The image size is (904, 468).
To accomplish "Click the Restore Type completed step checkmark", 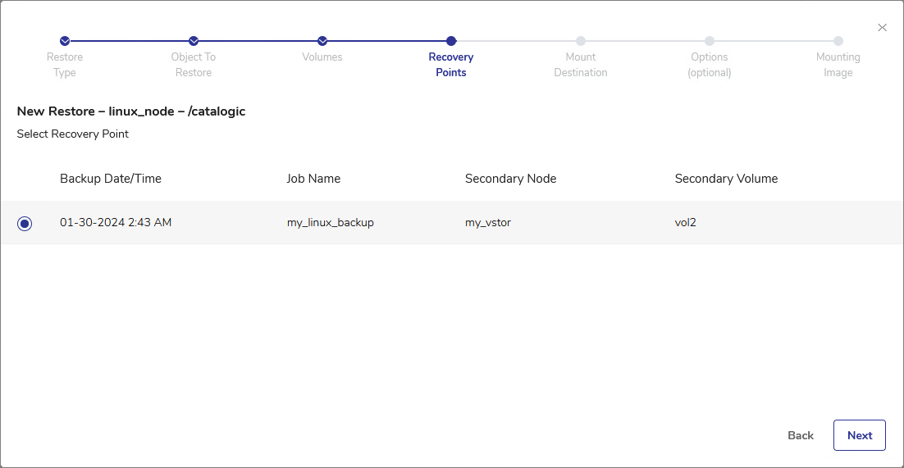I will pos(65,41).
